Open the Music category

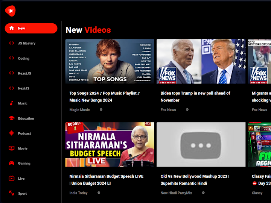[23, 103]
